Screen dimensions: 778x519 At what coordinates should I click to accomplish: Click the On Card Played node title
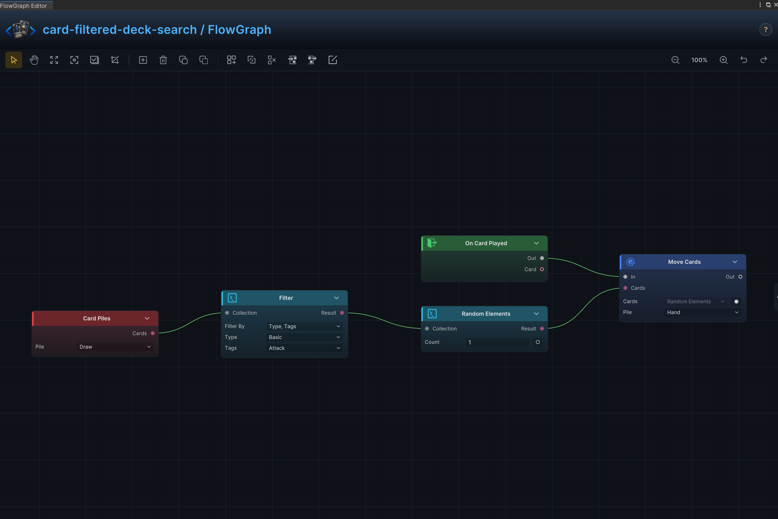[486, 243]
